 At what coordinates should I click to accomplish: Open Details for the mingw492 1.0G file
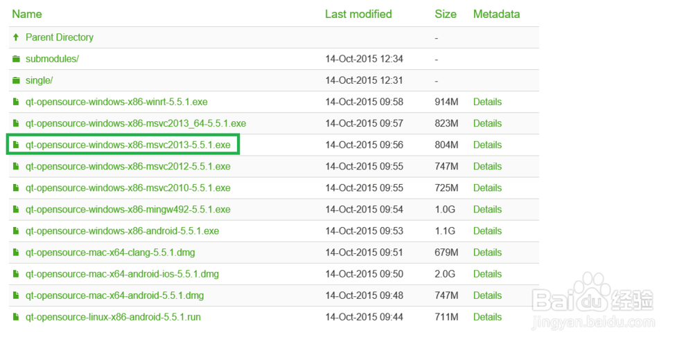point(487,210)
